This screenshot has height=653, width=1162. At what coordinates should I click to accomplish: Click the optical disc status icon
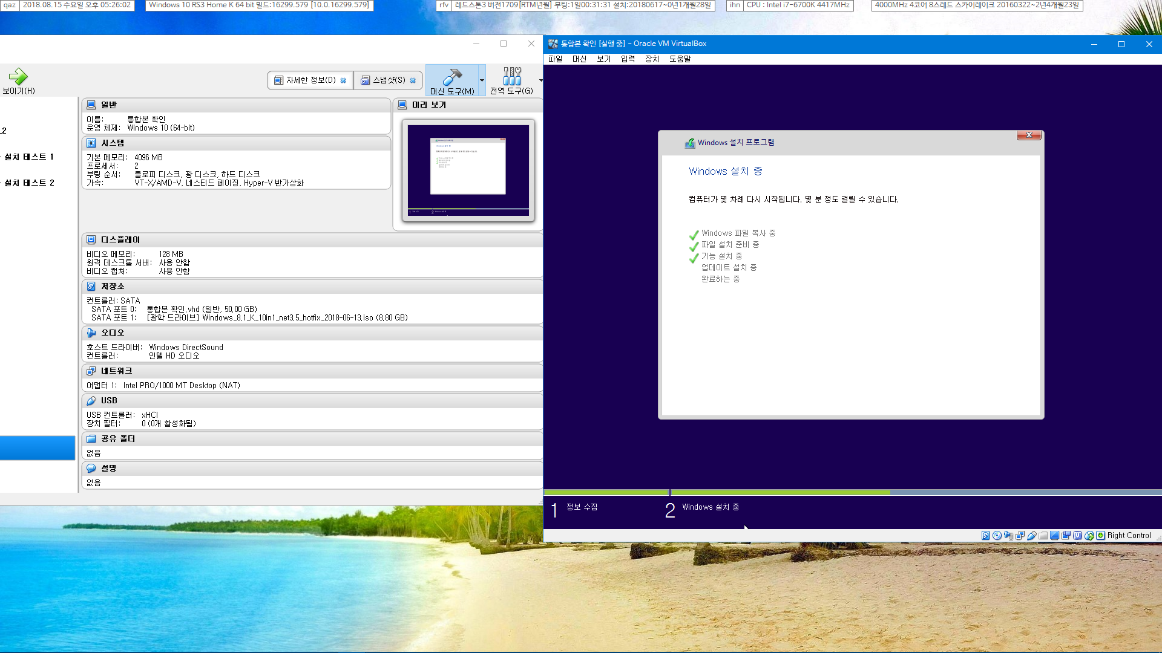point(997,536)
